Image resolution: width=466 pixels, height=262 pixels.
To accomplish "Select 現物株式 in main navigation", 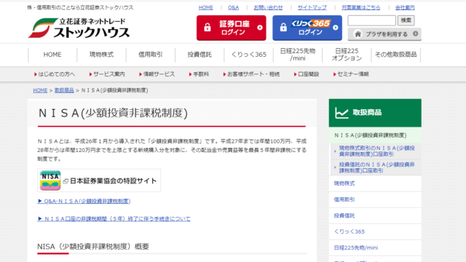I will [101, 55].
